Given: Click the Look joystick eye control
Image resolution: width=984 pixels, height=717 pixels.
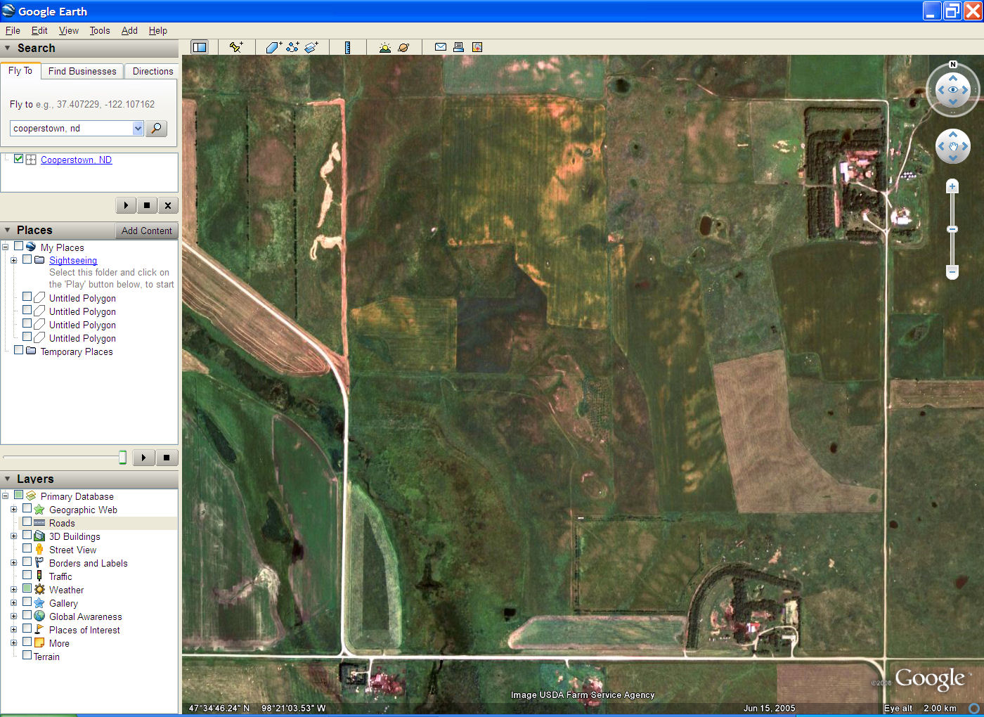Looking at the screenshot, I should [953, 89].
